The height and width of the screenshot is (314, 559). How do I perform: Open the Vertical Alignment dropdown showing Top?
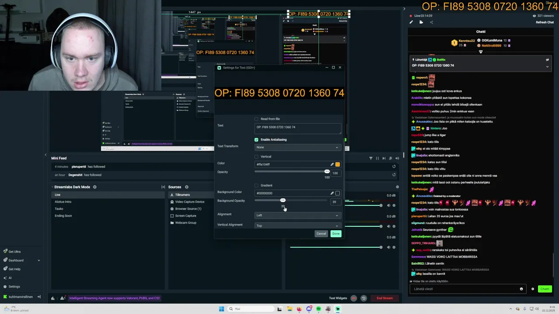click(297, 225)
